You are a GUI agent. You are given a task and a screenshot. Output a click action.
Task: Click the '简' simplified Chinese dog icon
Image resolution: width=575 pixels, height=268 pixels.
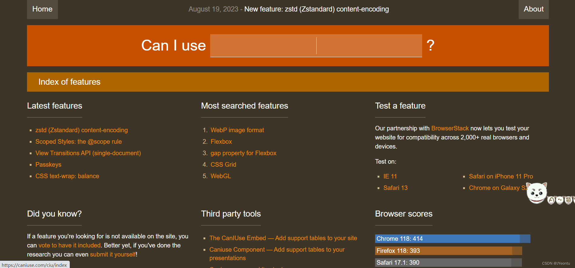[x=568, y=200]
